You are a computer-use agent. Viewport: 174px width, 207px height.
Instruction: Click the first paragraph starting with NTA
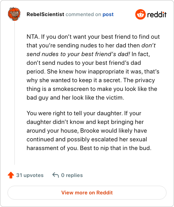point(93,67)
